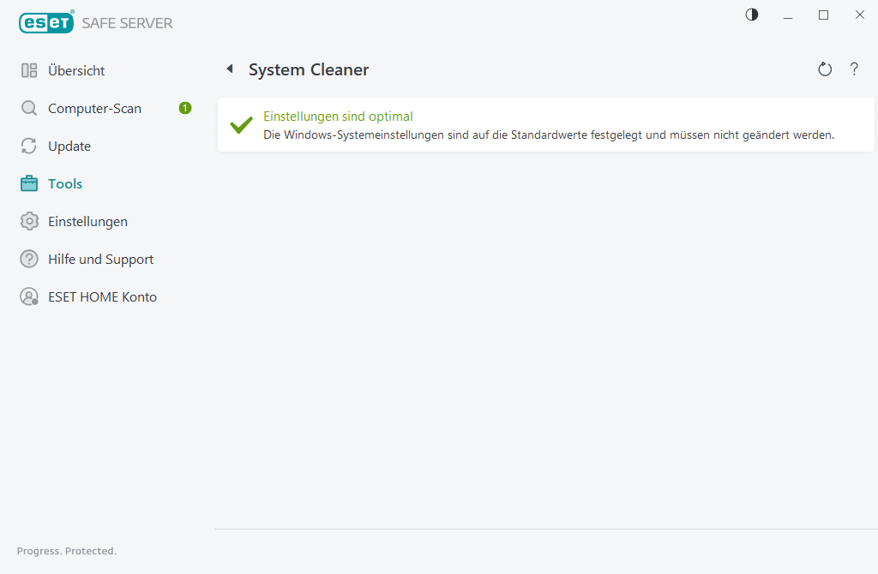Click the ESET Safe Server logo
Screen dimensions: 878x574
[95, 23]
